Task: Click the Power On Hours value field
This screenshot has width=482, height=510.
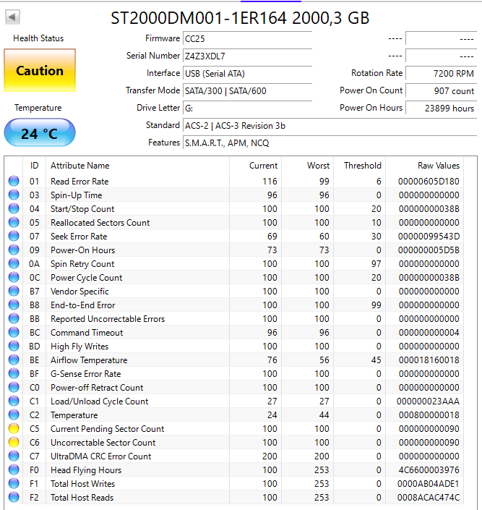Action: (x=440, y=108)
